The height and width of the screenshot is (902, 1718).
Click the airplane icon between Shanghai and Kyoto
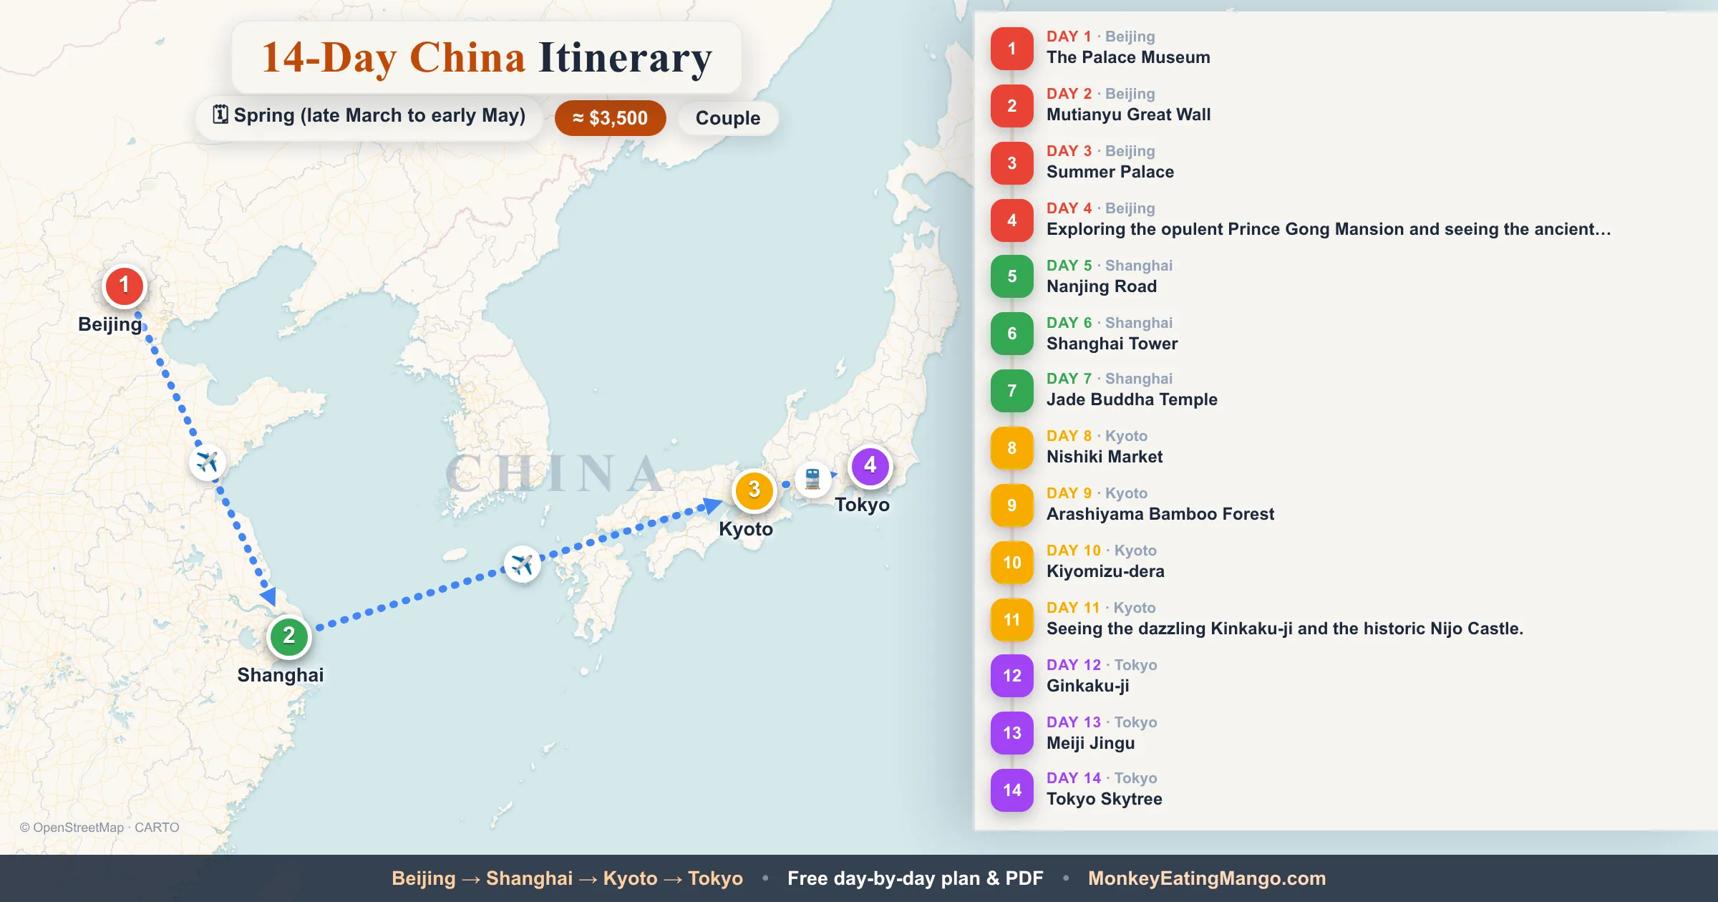click(523, 565)
